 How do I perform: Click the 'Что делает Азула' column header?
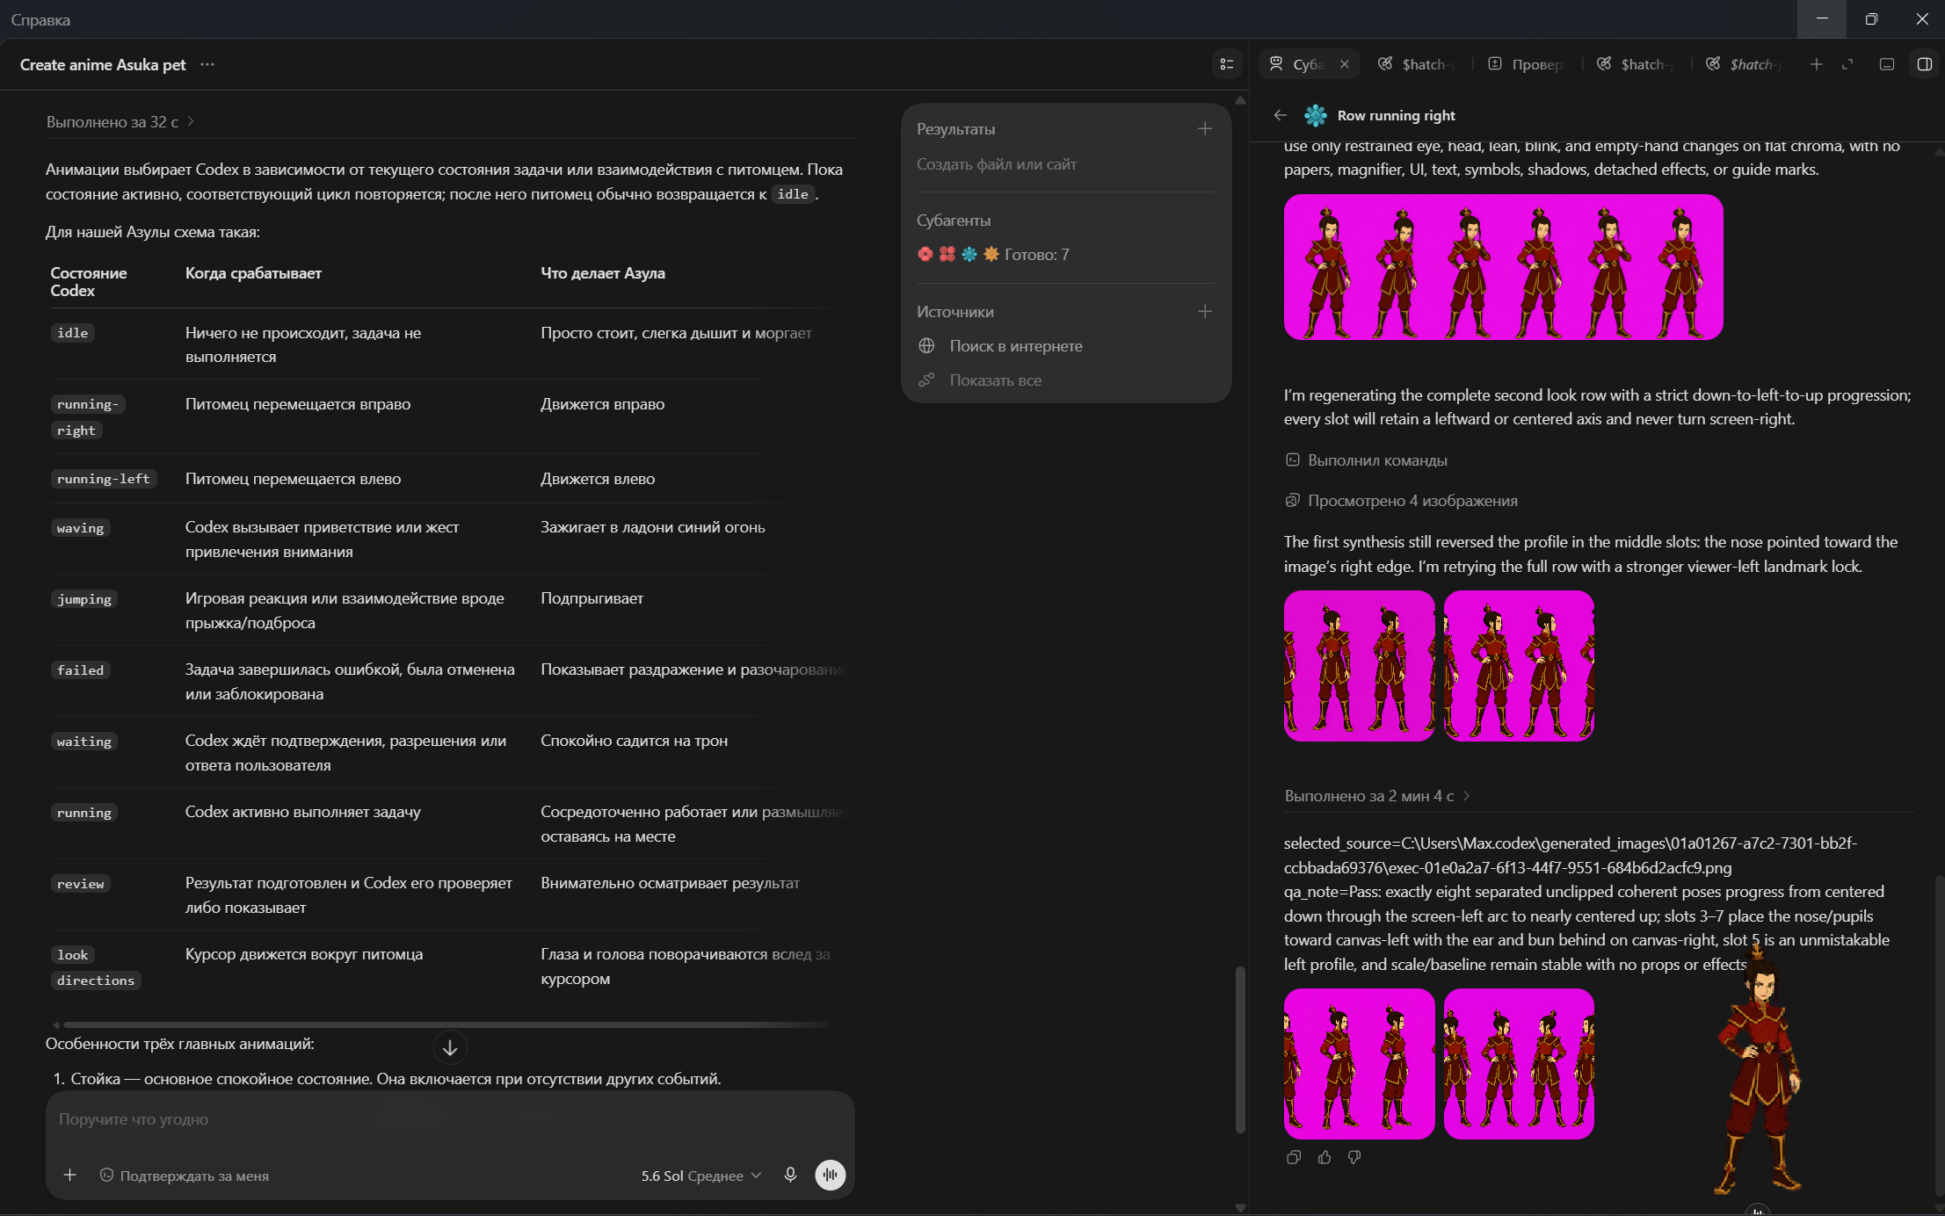(x=603, y=273)
